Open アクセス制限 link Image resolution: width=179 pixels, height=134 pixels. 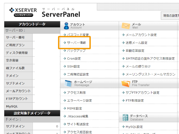click(76, 93)
